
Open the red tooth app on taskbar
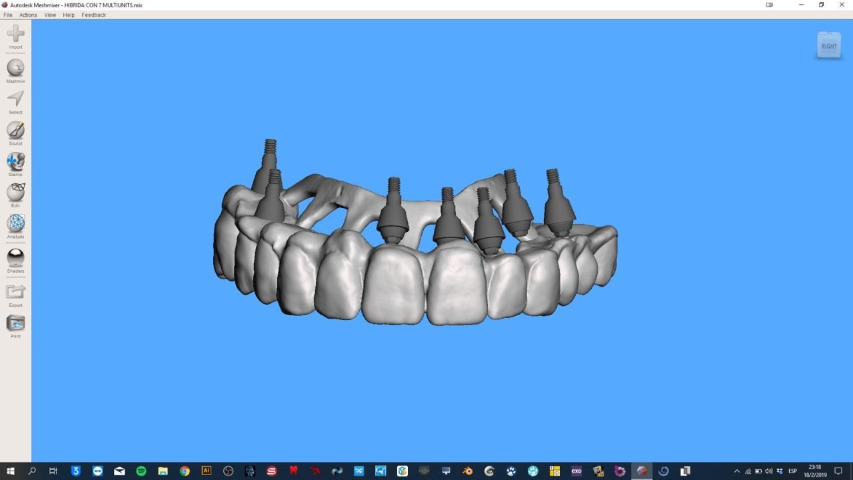point(293,471)
